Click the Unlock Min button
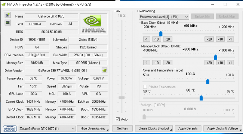This screenshot has width=243, height=134. click(203, 16)
